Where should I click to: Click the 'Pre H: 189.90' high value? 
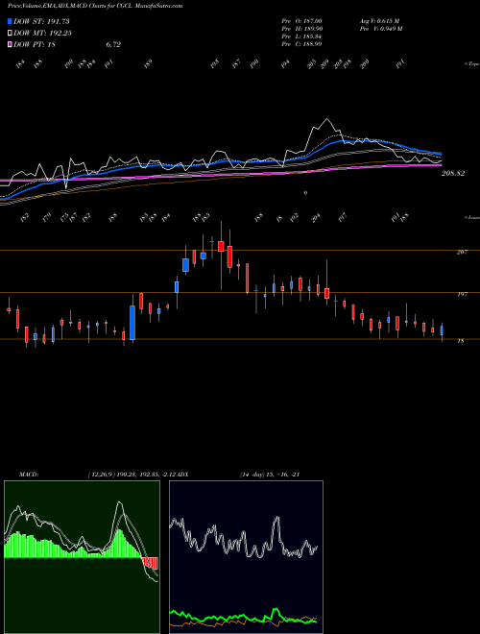coord(301,29)
